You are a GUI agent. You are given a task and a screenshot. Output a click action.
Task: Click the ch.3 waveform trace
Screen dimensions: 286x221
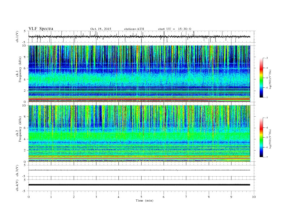pyautogui.click(x=139, y=170)
